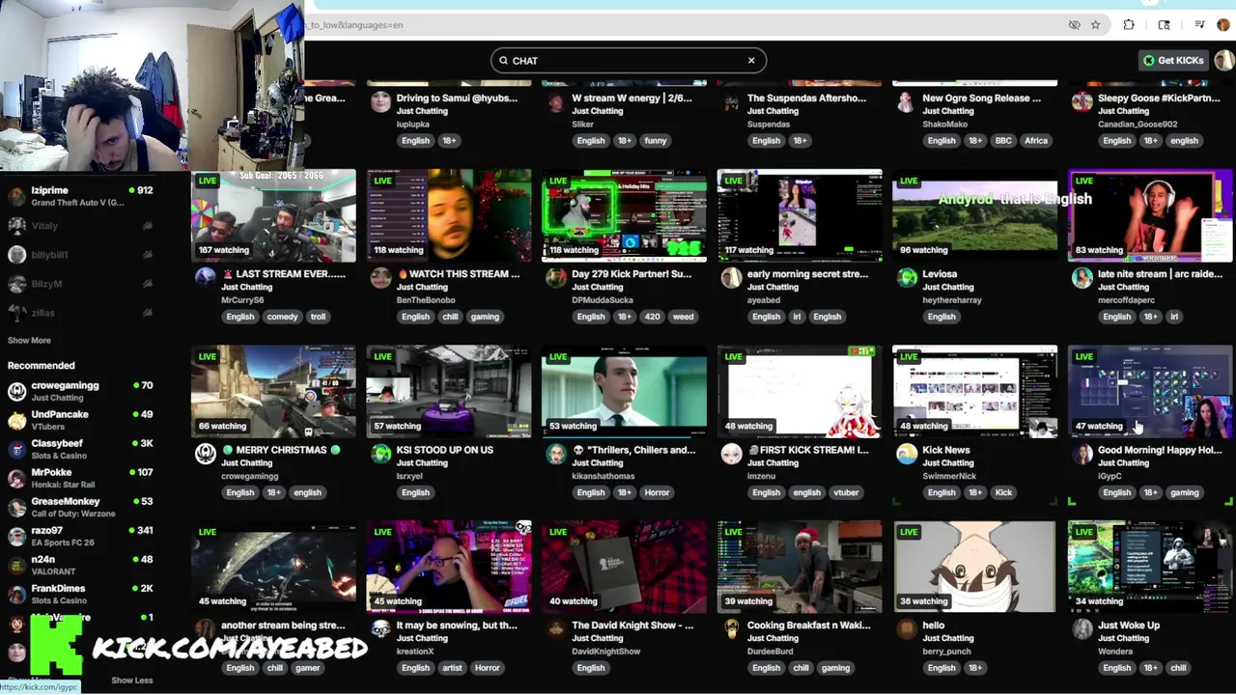1236x695 pixels.
Task: Open the Kick profile avatar beside Get KICKs
Action: coord(1223,60)
